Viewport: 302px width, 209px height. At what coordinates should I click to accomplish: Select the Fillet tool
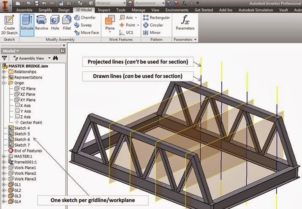pyautogui.click(x=67, y=23)
